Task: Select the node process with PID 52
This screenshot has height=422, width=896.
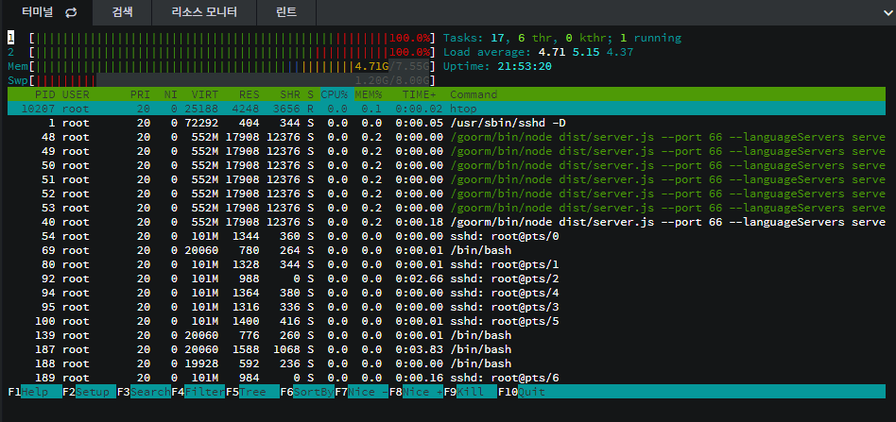Action: 446,194
